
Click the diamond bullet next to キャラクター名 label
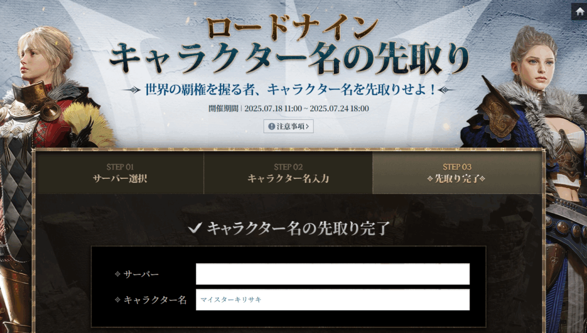click(x=118, y=300)
